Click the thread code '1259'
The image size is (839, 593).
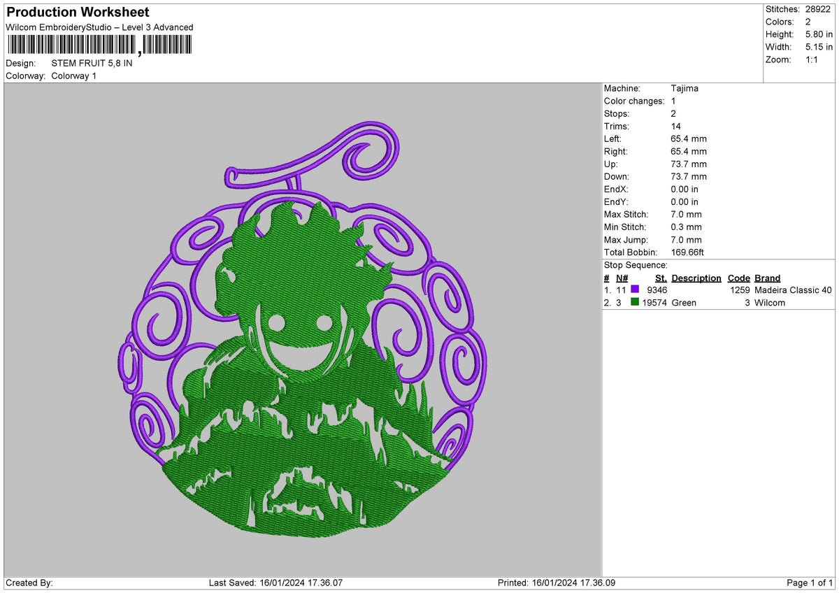pyautogui.click(x=740, y=290)
